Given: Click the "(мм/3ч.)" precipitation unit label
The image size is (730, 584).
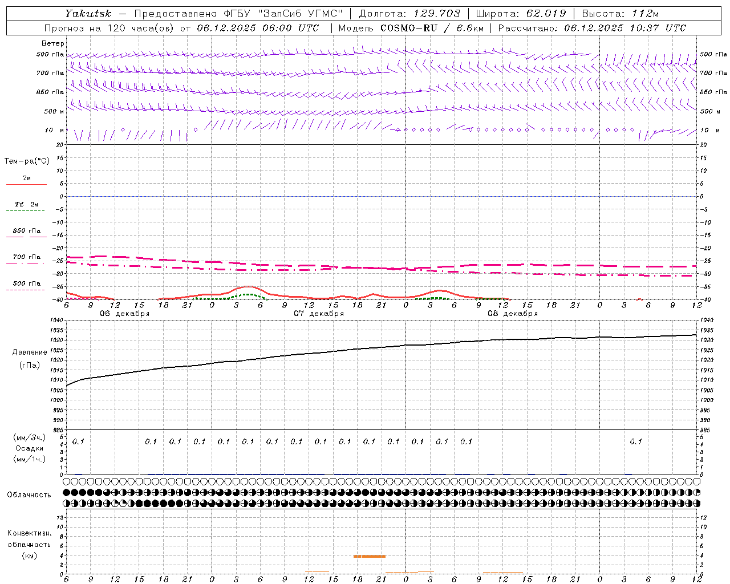Looking at the screenshot, I should (29, 438).
